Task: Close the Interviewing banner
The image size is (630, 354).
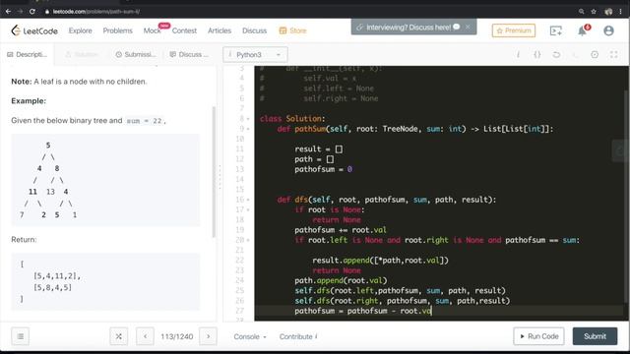Action: pos(468,27)
